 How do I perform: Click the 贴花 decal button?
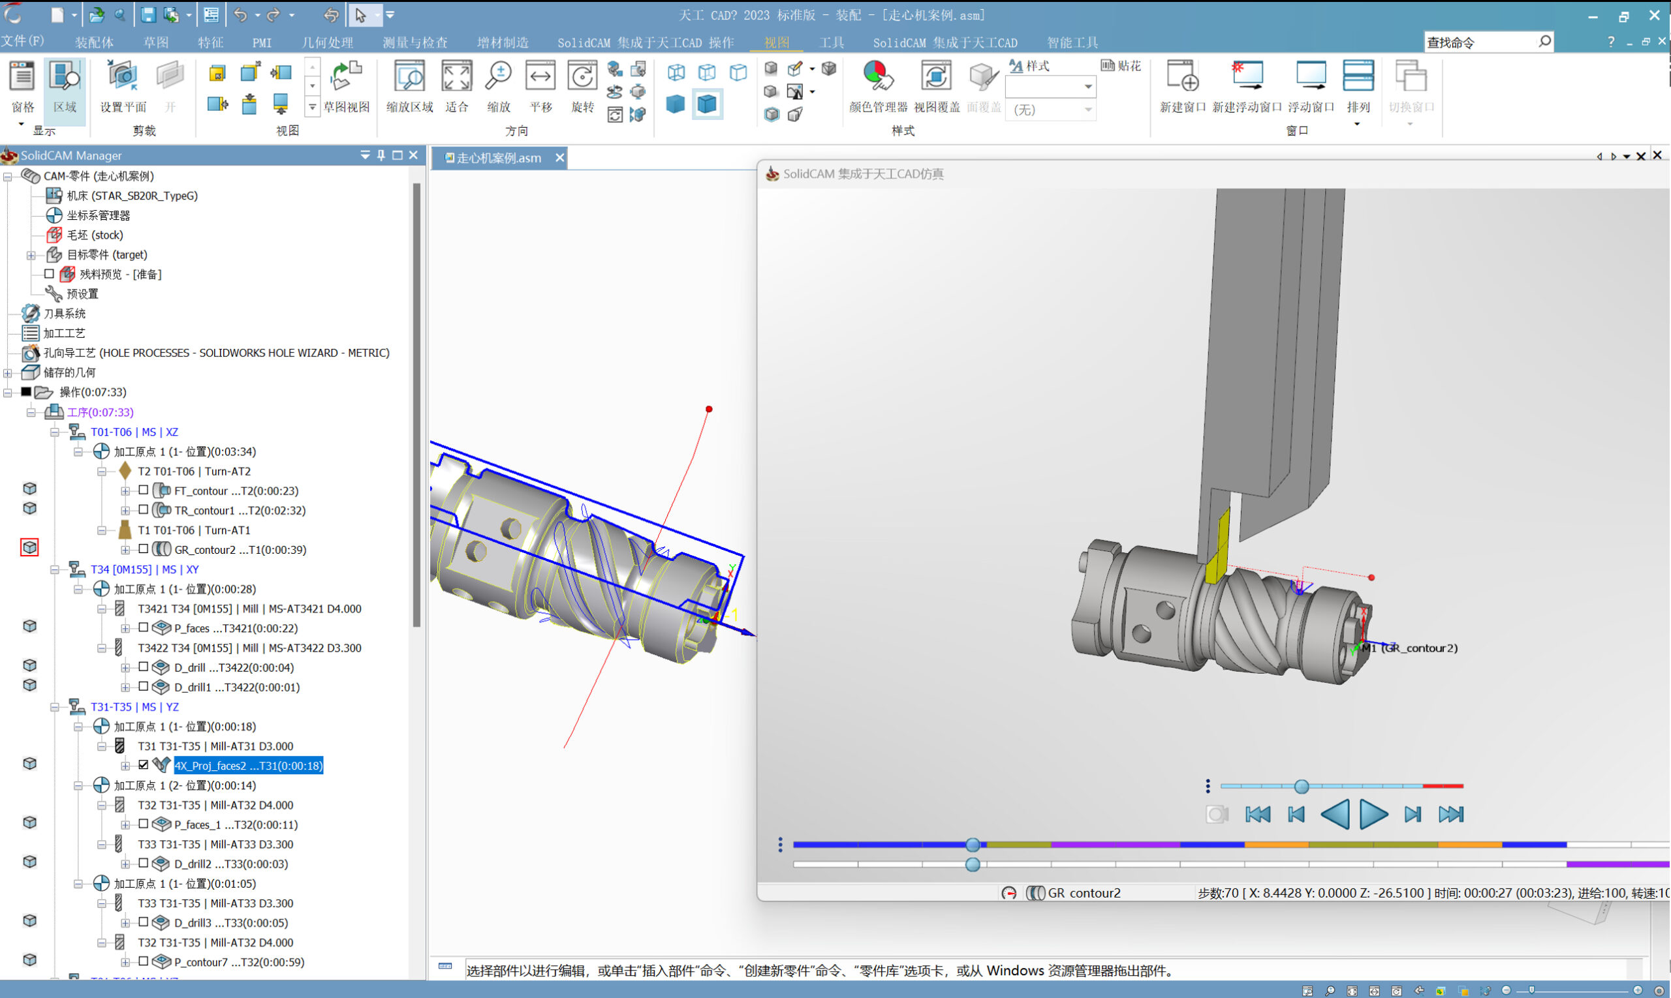[1121, 66]
